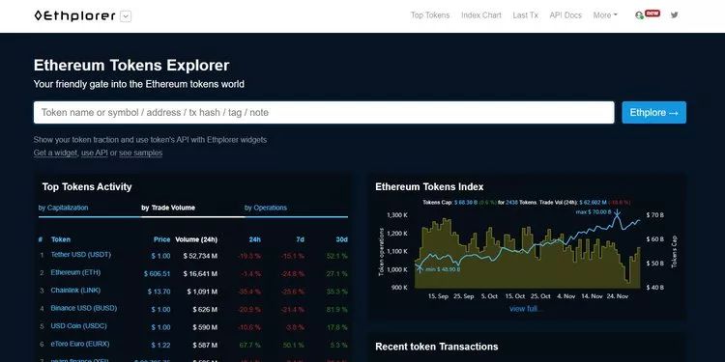Click the Ethplore button
The width and height of the screenshot is (725, 362).
click(653, 113)
